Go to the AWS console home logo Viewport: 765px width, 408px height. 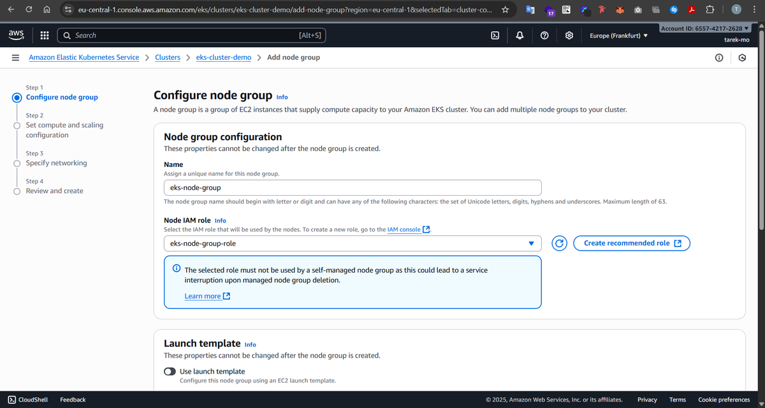[x=17, y=35]
